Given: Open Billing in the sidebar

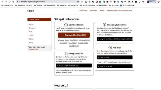Looking at the screenshot, I should tap(31, 43).
